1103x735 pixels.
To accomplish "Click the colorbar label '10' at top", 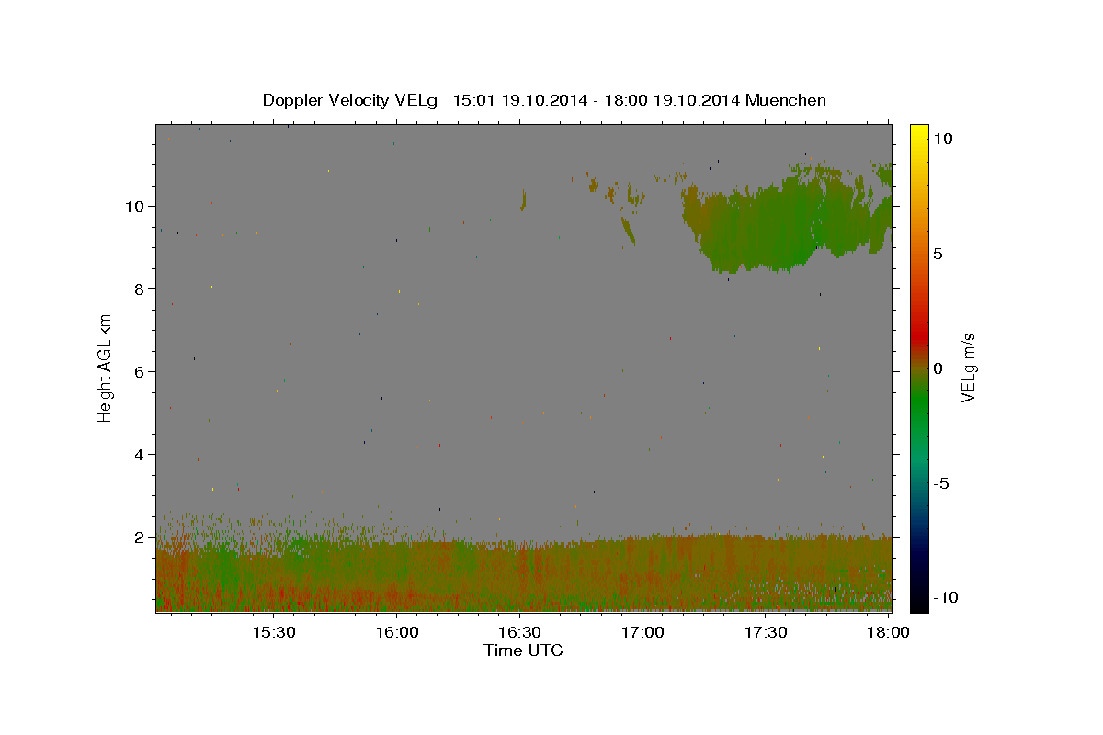I will [x=942, y=139].
